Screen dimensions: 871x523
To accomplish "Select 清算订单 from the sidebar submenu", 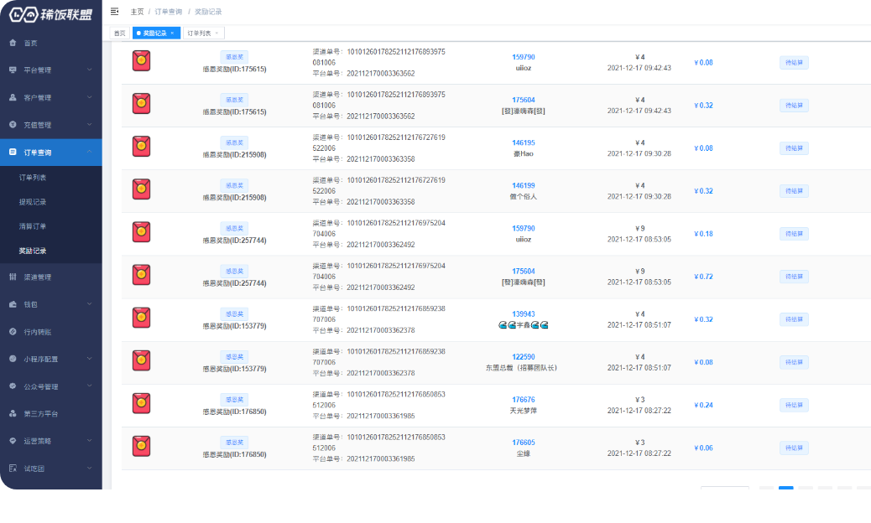I will [x=33, y=226].
